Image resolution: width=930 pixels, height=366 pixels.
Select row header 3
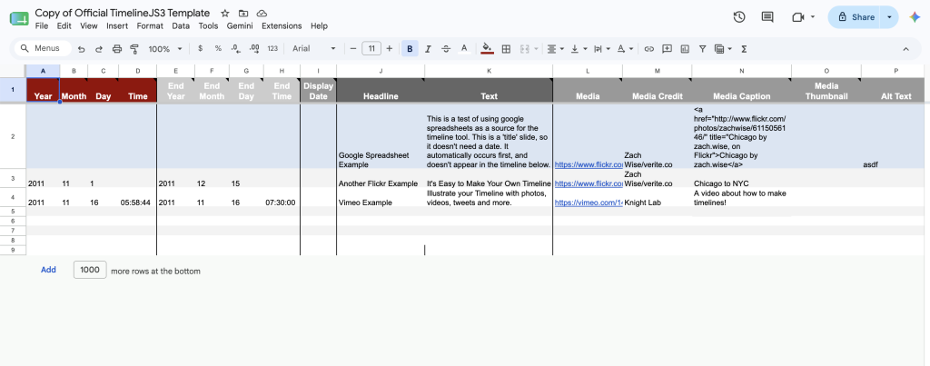(13, 179)
